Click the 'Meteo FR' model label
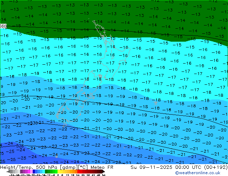The image size is (228, 176). 102,167
